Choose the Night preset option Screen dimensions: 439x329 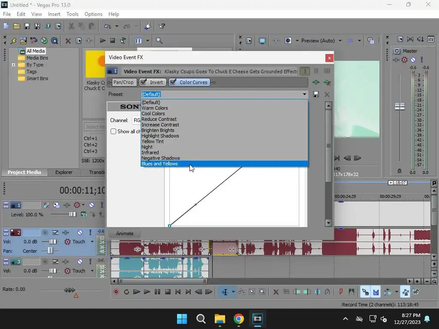224,147
